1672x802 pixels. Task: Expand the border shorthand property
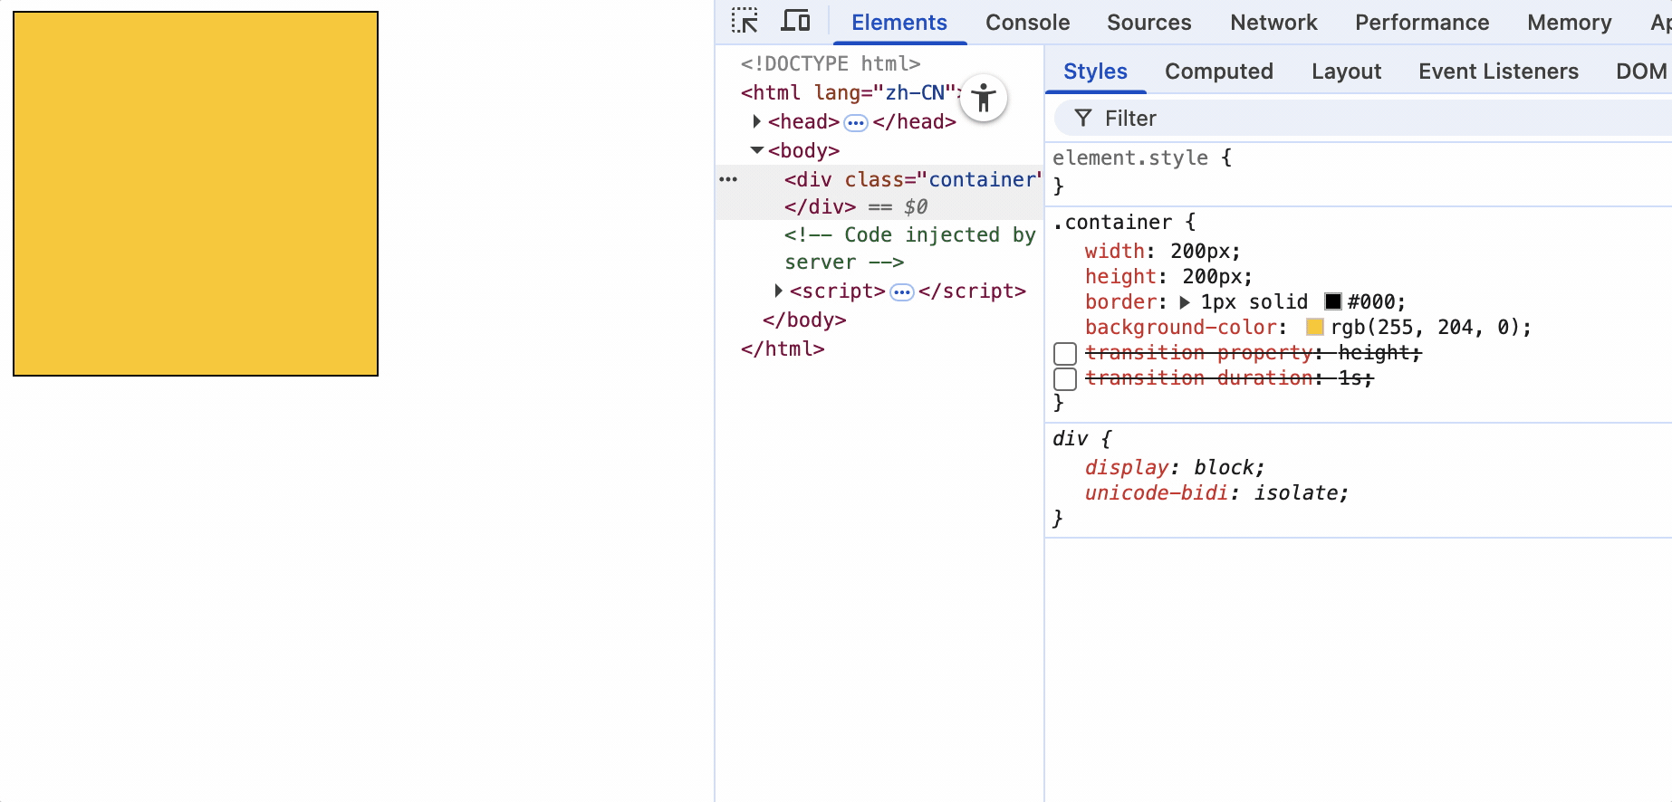(x=1184, y=302)
